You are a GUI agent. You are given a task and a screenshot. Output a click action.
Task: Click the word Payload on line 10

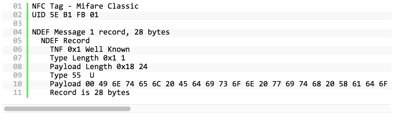point(65,84)
